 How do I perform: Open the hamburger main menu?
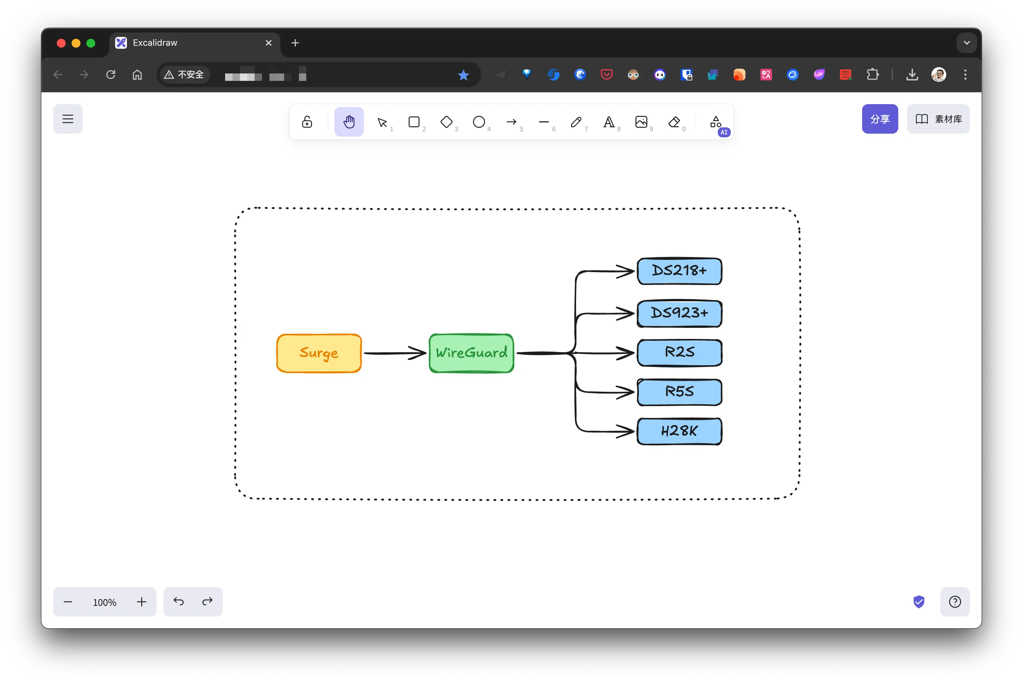tap(68, 119)
